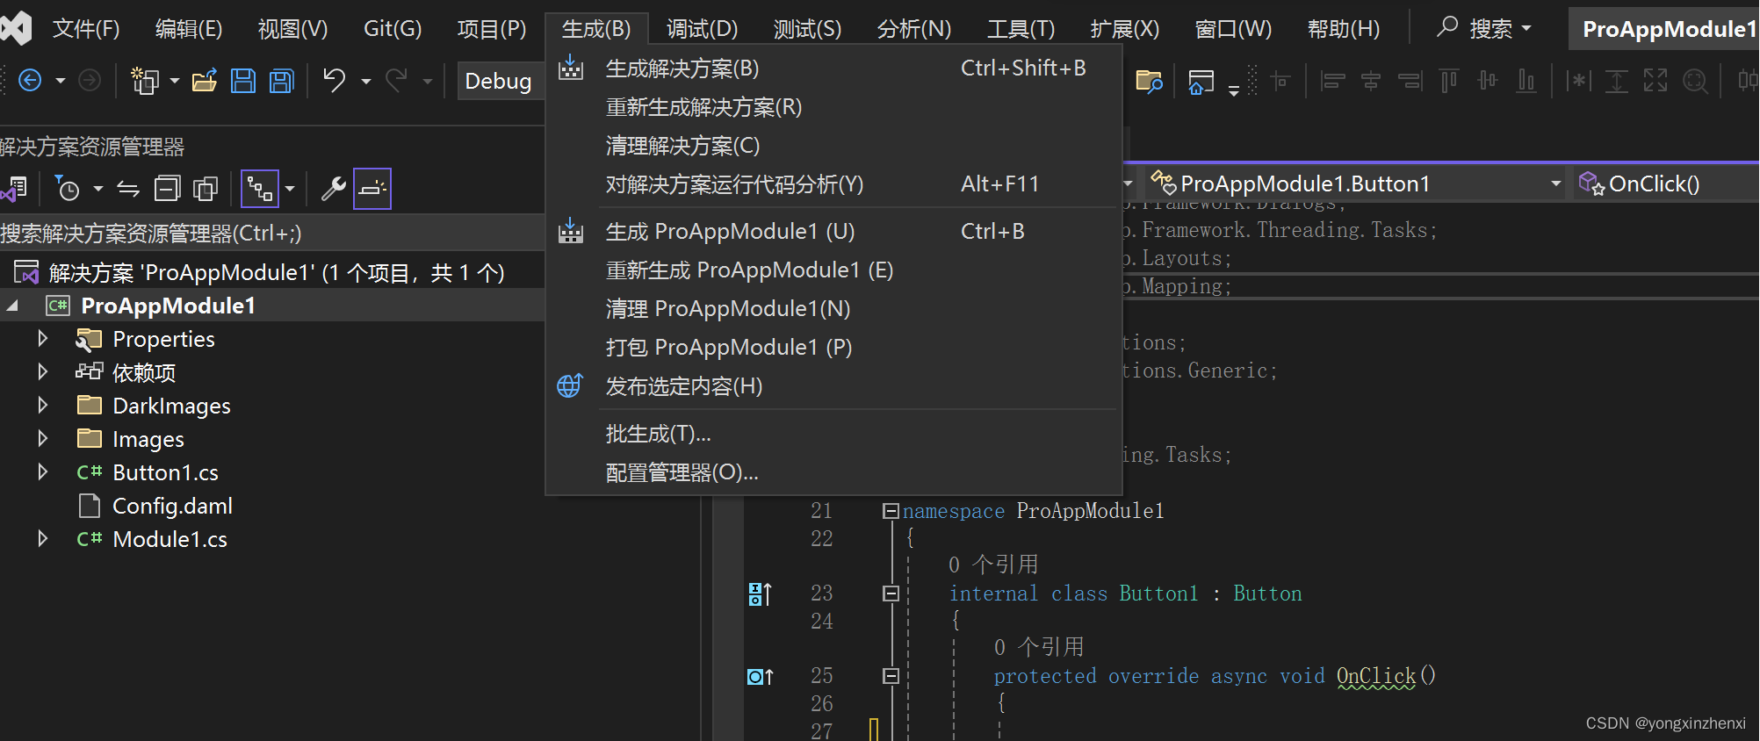The height and width of the screenshot is (741, 1760).
Task: Click the Align Centers layout icon
Action: (1371, 81)
